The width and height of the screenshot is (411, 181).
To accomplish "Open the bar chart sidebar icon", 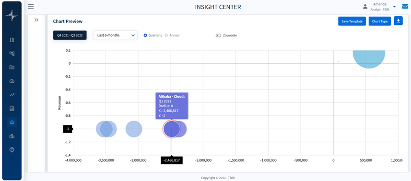I will (x=12, y=136).
